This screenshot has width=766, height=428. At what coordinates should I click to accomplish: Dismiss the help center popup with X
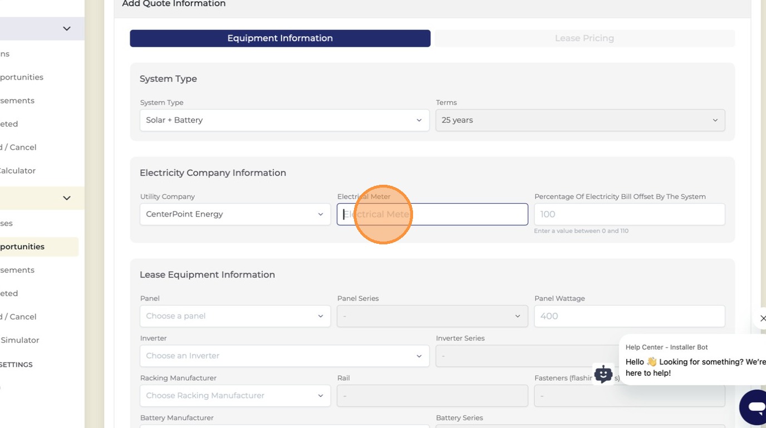point(762,318)
